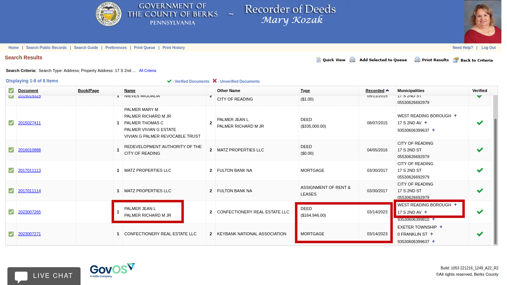Uncheck the checkbox for document 2016010888
This screenshot has height=285, width=507.
[x=11, y=150]
